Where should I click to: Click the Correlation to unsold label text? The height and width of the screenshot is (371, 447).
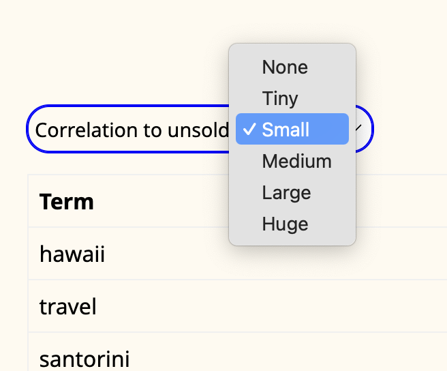pyautogui.click(x=132, y=130)
